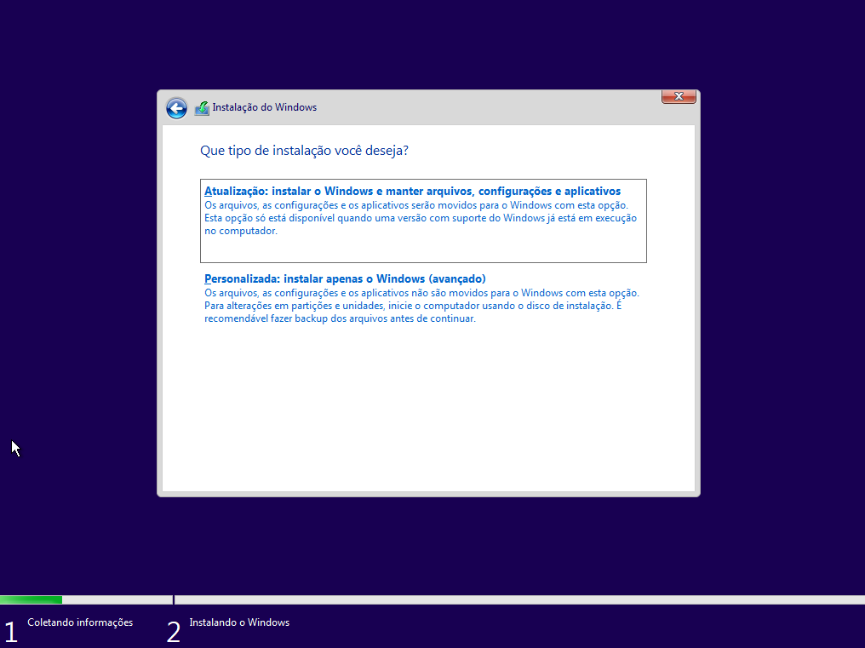
Task: Click the heading Que tipo de instalação você deseja?
Action: (304, 151)
